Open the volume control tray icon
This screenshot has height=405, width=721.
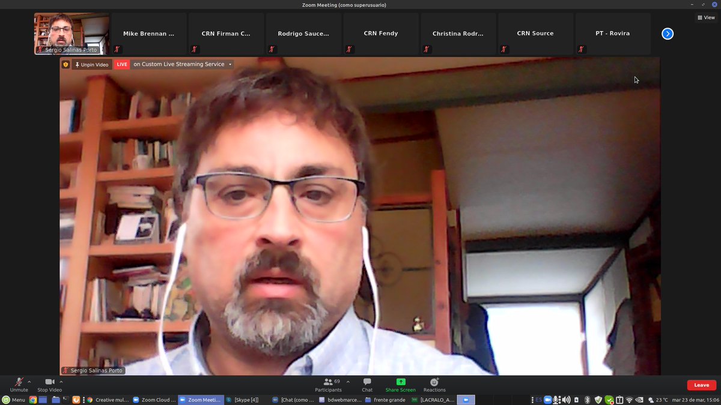coord(566,400)
